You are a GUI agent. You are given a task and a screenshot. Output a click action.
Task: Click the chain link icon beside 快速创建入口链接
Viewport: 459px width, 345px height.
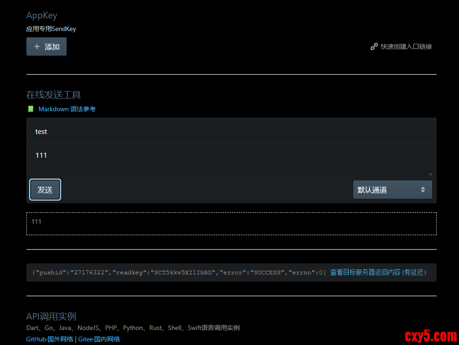[374, 46]
